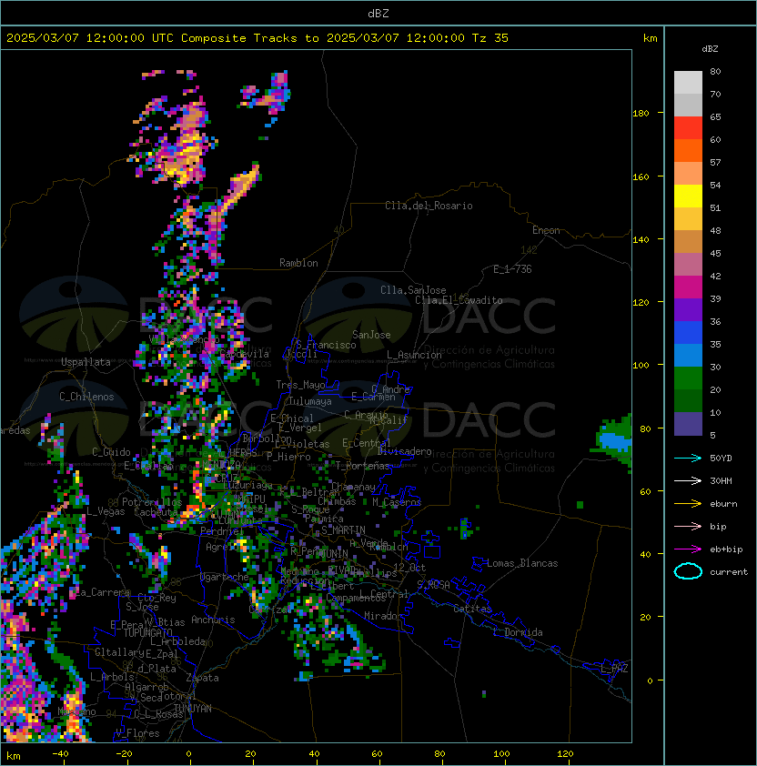Click the eburn yellow arrow legend icon
Image resolution: width=757 pixels, height=766 pixels.
tap(688, 504)
